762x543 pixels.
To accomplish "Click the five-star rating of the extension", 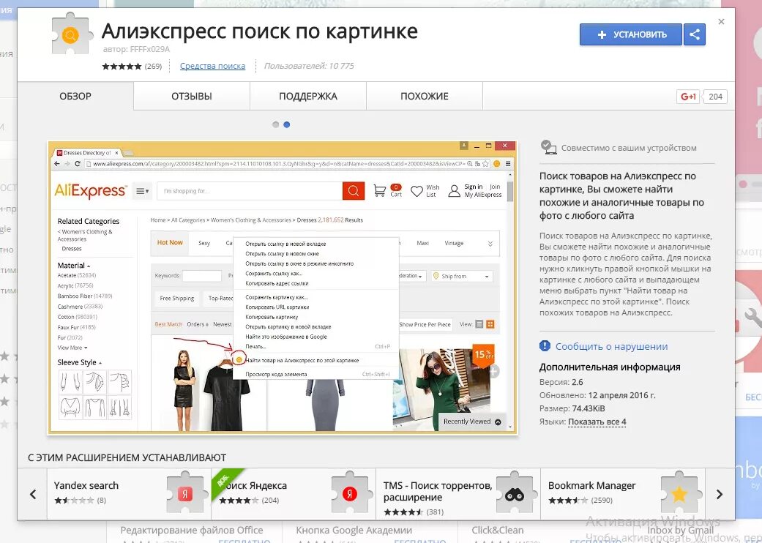I will click(x=122, y=67).
